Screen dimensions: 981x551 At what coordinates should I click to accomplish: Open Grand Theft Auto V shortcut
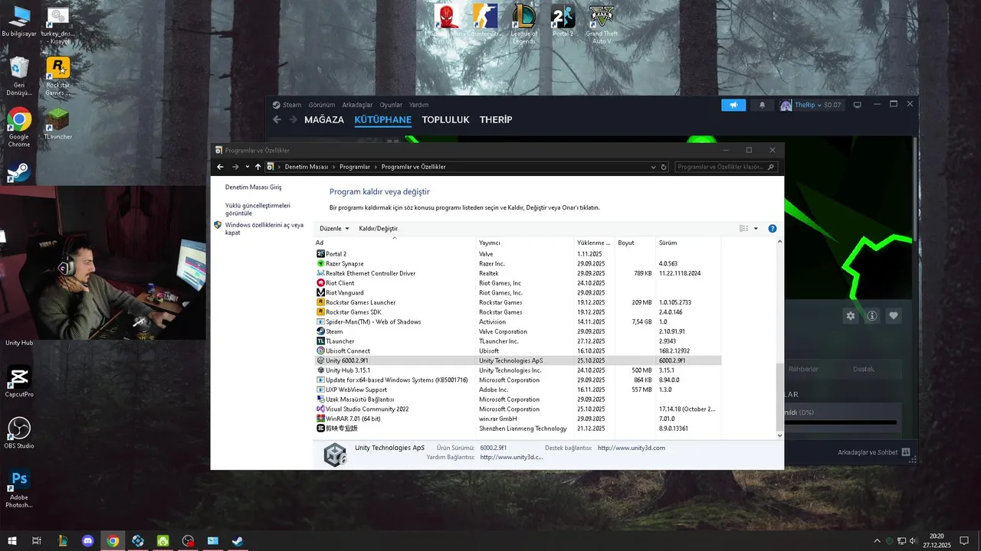coord(602,24)
